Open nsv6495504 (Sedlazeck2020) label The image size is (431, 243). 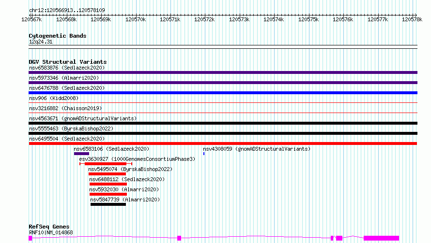click(x=67, y=139)
